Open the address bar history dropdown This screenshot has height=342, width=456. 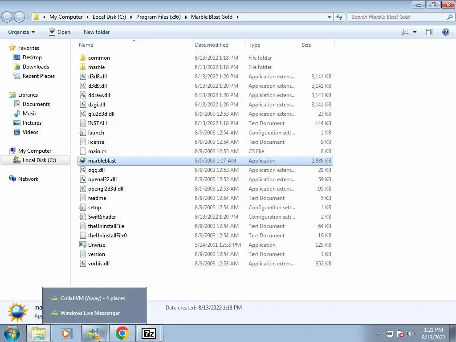[329, 17]
